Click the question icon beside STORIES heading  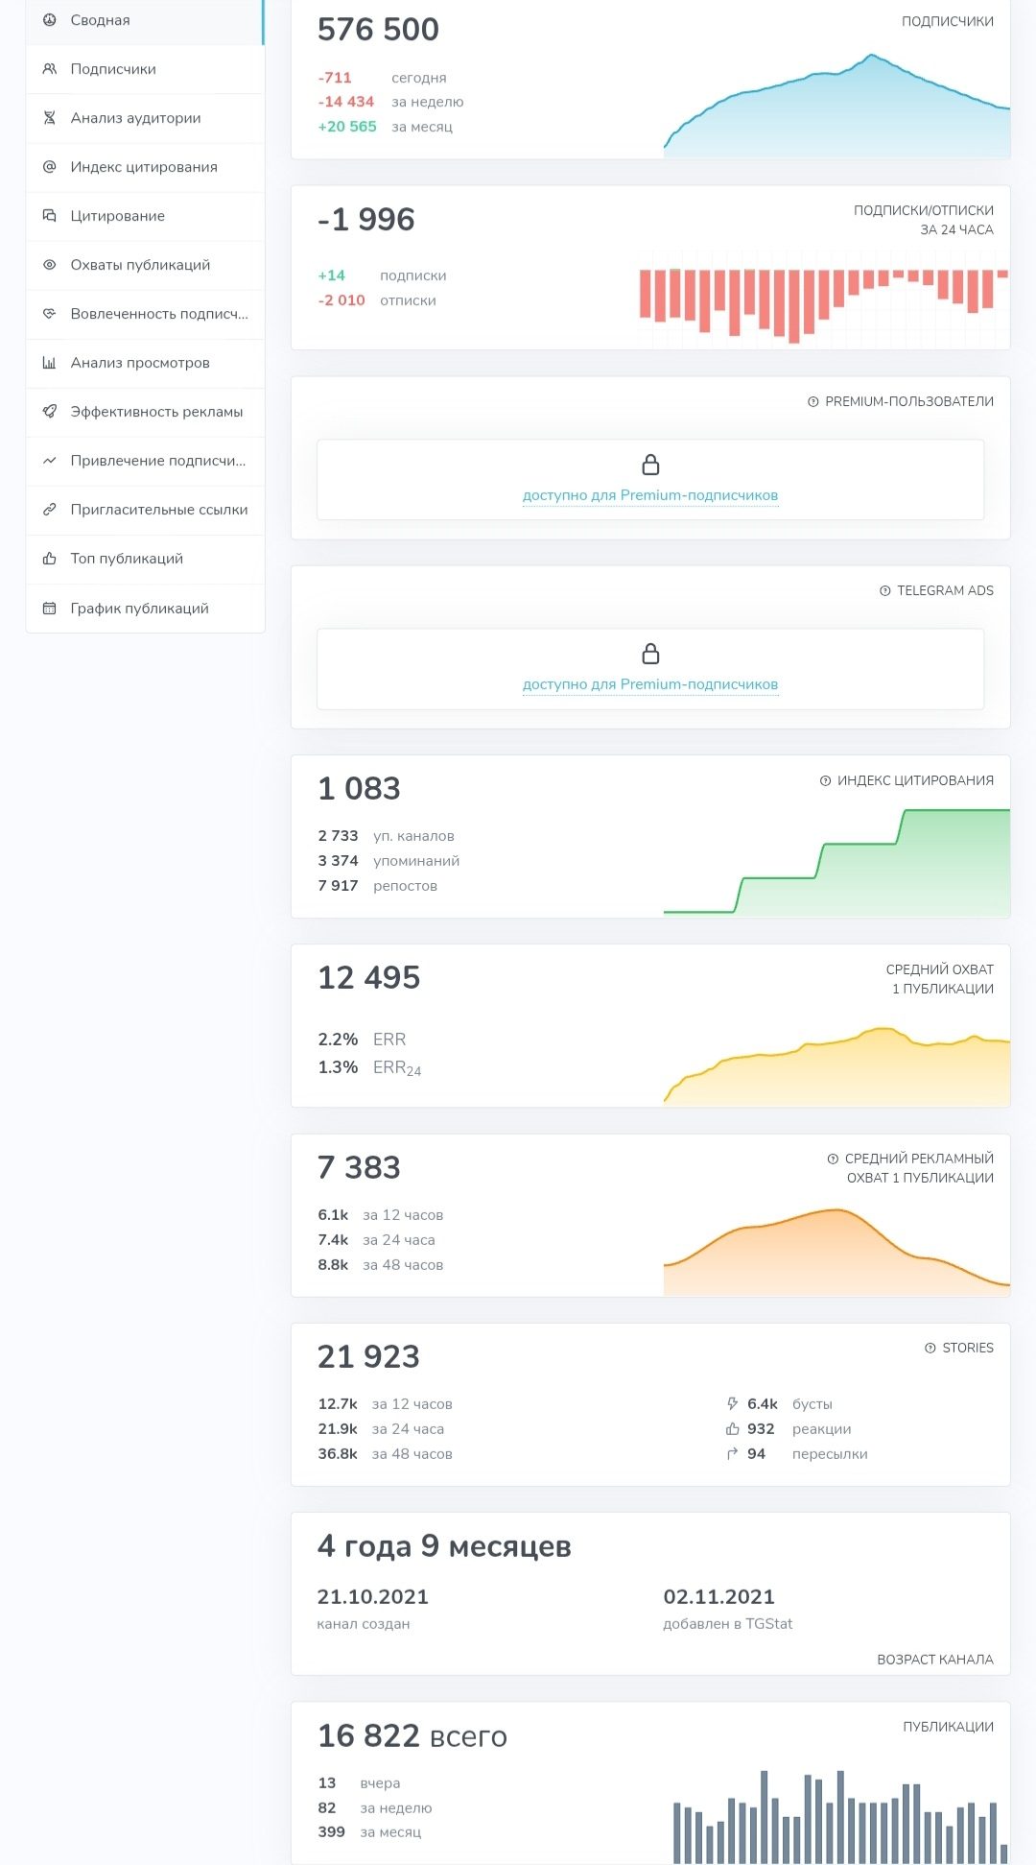930,1349
